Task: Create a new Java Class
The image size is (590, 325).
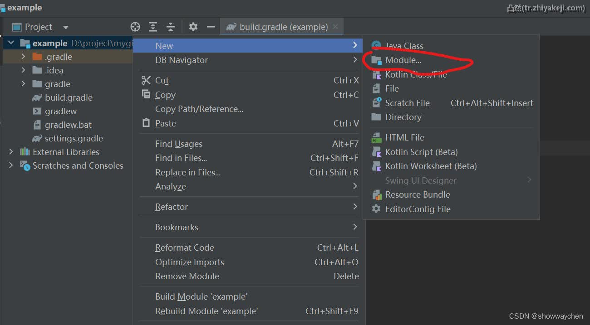Action: (452, 46)
